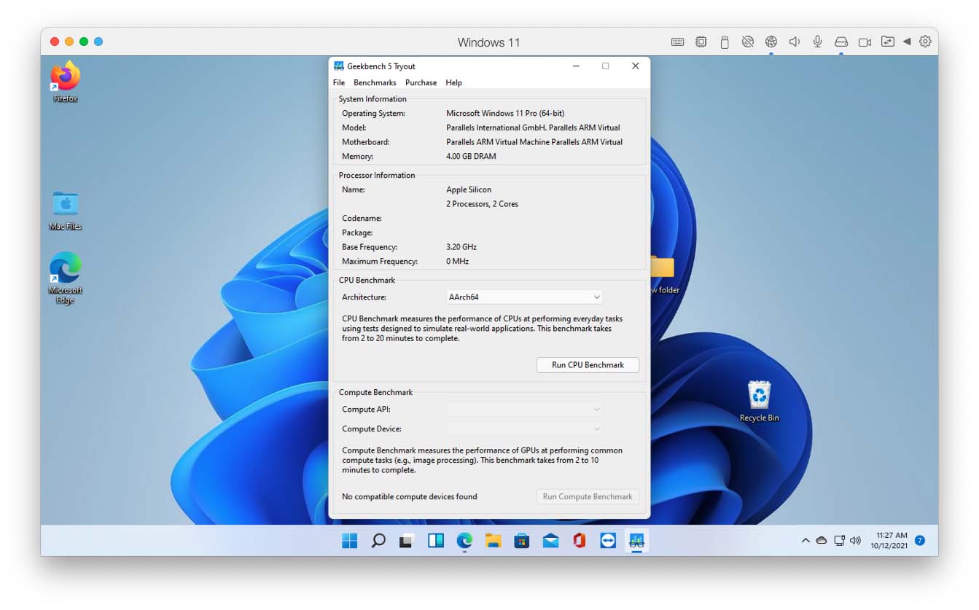Open the Parallels CPU chip icon

point(701,42)
